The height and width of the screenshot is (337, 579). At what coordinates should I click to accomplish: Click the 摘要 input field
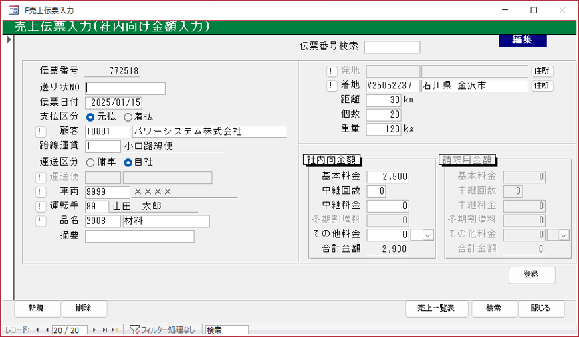click(x=140, y=237)
